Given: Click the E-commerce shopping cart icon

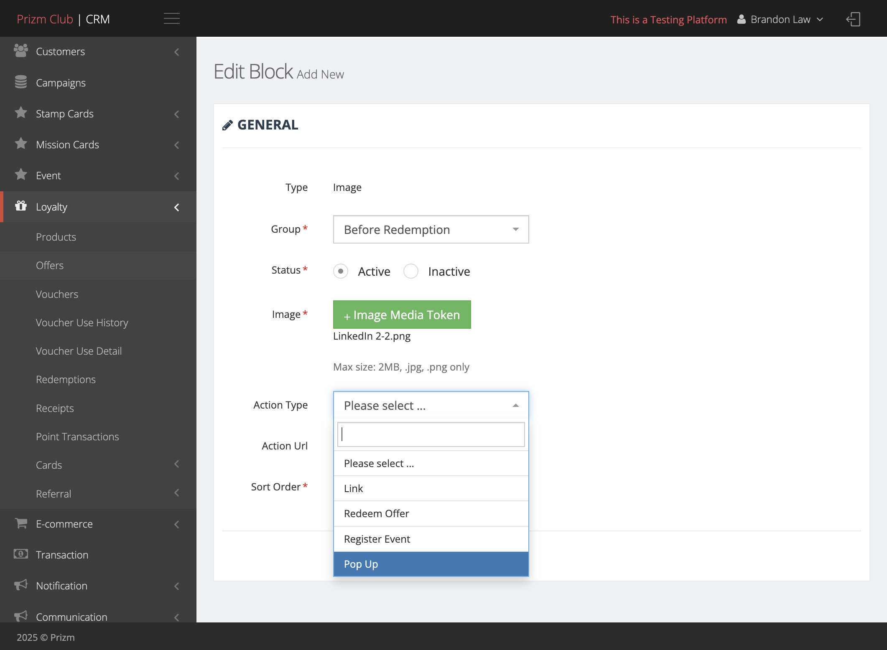Looking at the screenshot, I should coord(20,523).
